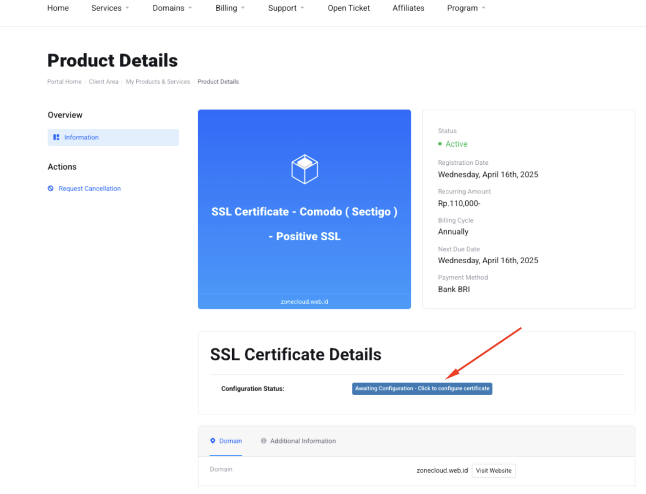This screenshot has height=494, width=646.
Task: Go to the Affiliates page
Action: point(408,8)
